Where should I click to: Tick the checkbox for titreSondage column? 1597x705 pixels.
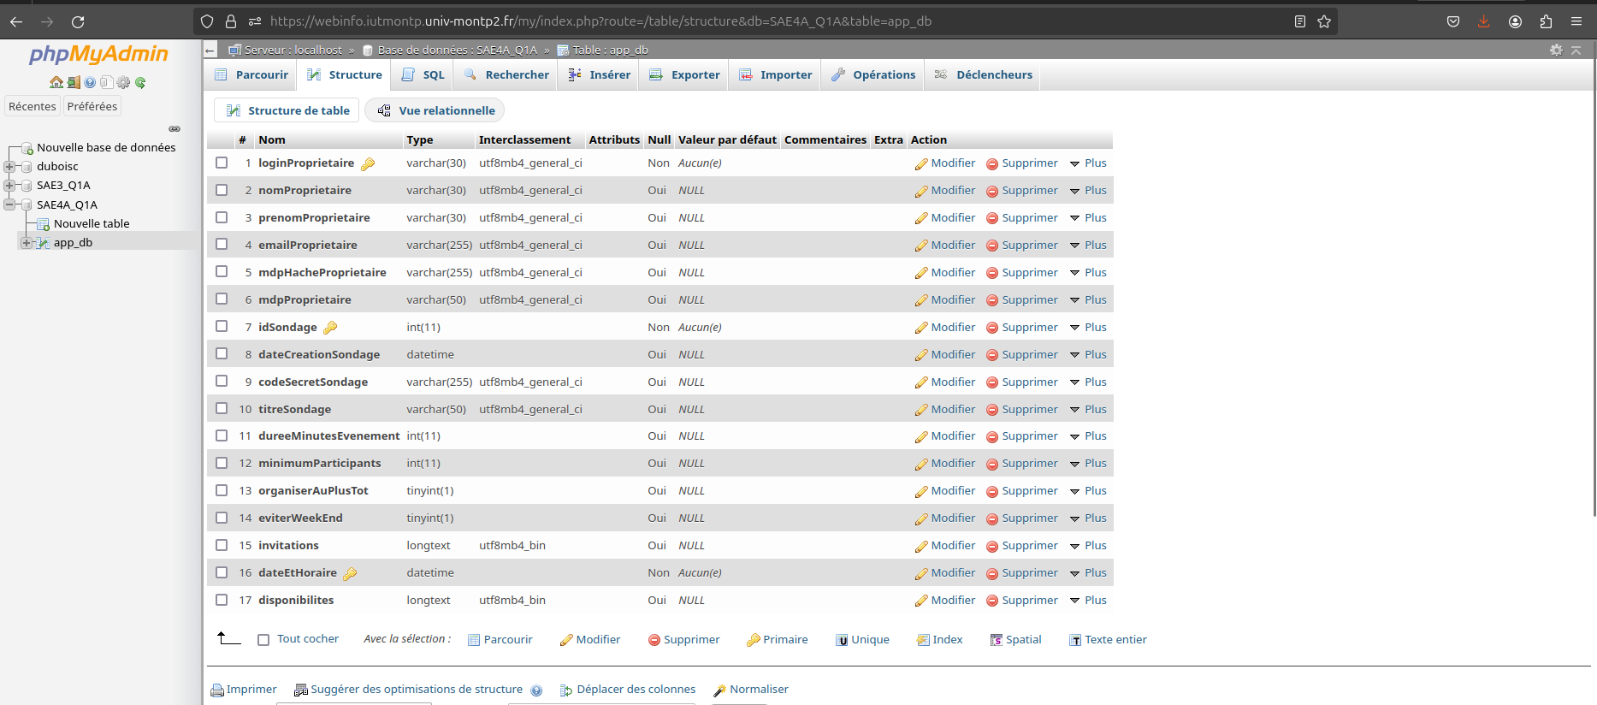click(222, 409)
